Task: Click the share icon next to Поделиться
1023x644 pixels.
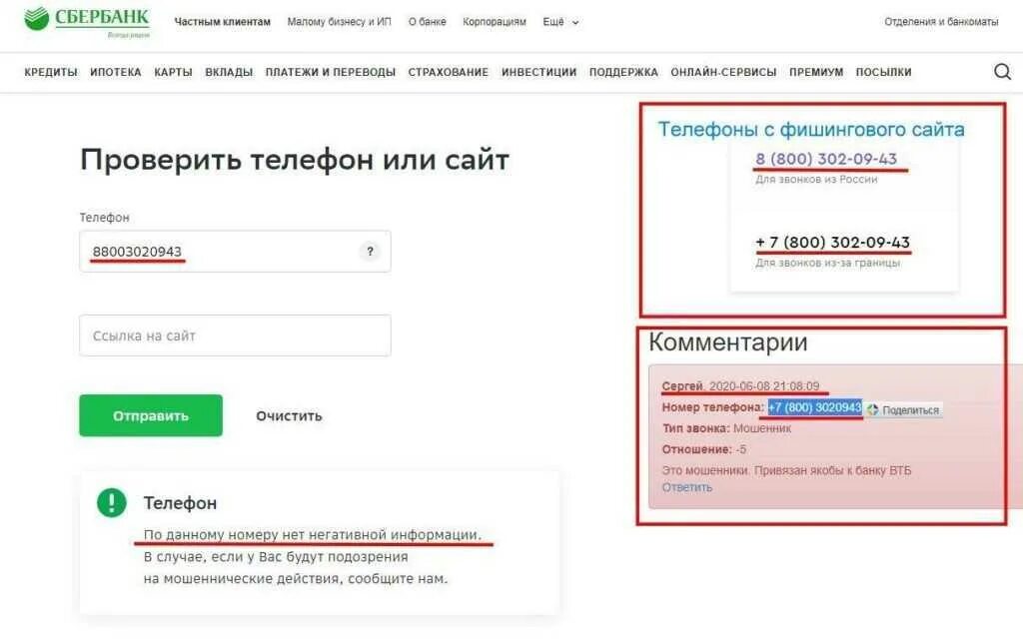Action: [x=872, y=410]
